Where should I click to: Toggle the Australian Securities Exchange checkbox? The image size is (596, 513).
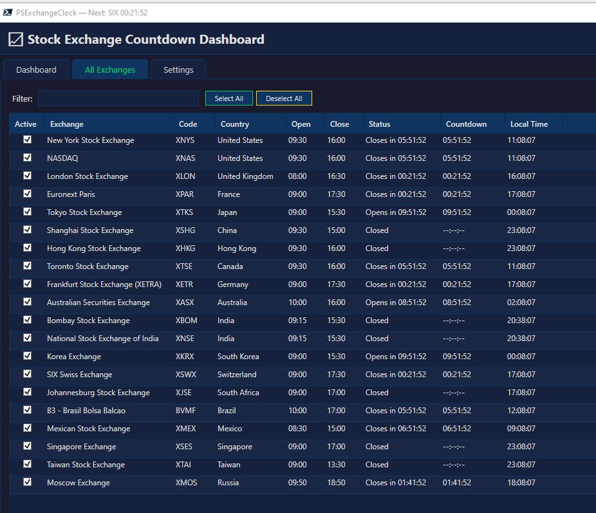[x=28, y=302]
